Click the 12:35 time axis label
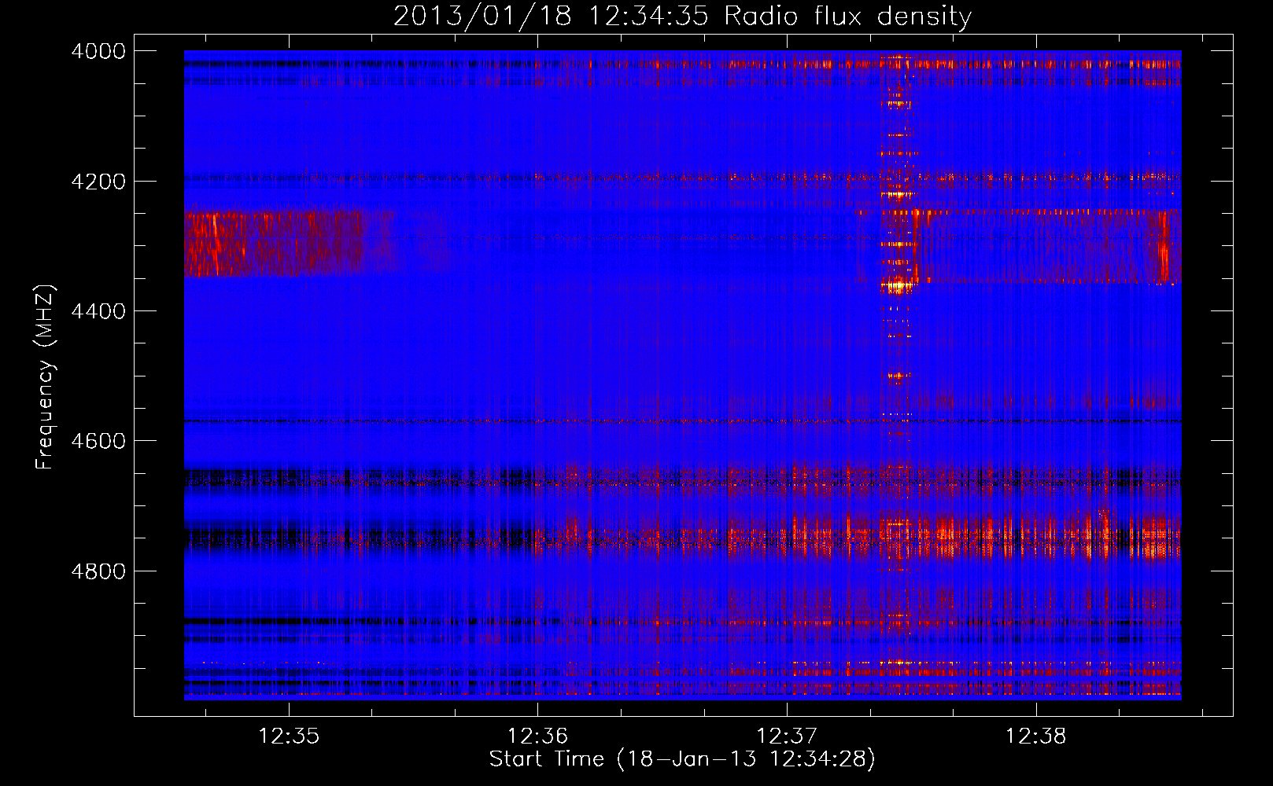1273x786 pixels. pyautogui.click(x=289, y=736)
